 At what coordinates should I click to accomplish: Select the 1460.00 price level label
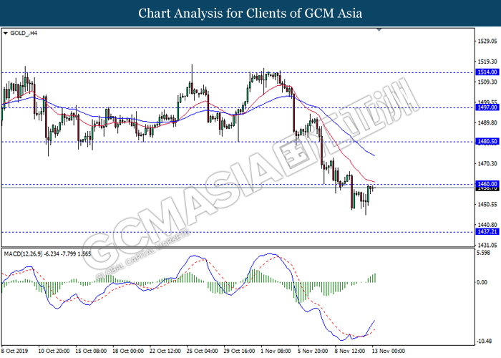click(x=487, y=184)
